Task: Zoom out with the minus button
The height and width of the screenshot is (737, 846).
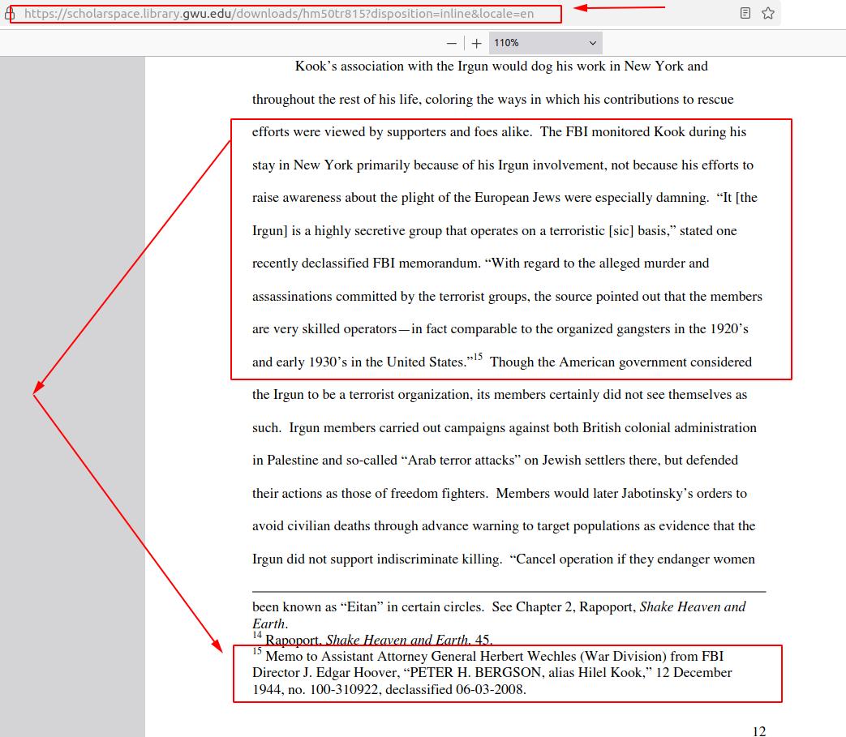Action: pos(452,43)
